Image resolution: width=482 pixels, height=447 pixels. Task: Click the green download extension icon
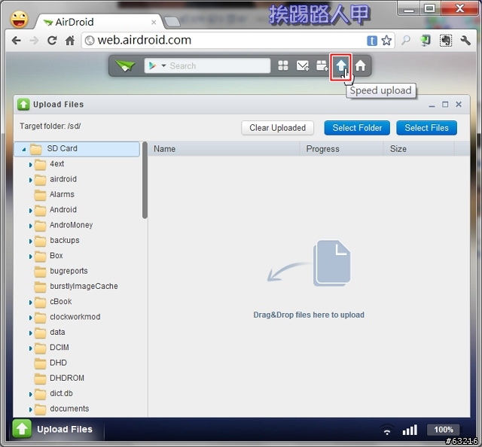(x=426, y=40)
